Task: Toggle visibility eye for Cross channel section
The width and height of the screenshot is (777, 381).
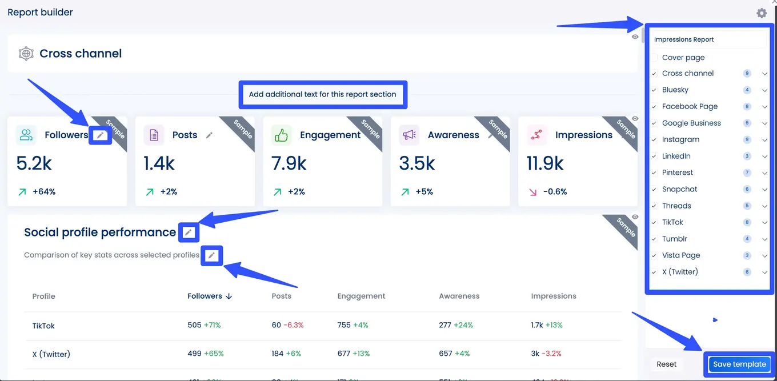Action: pos(635,37)
